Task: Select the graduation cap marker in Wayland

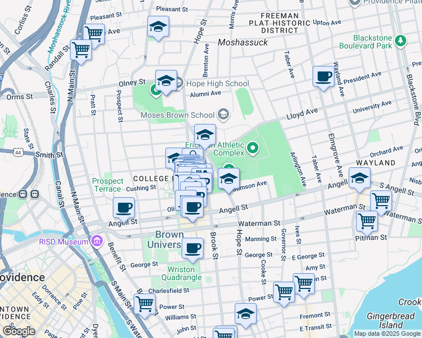Action: click(359, 178)
